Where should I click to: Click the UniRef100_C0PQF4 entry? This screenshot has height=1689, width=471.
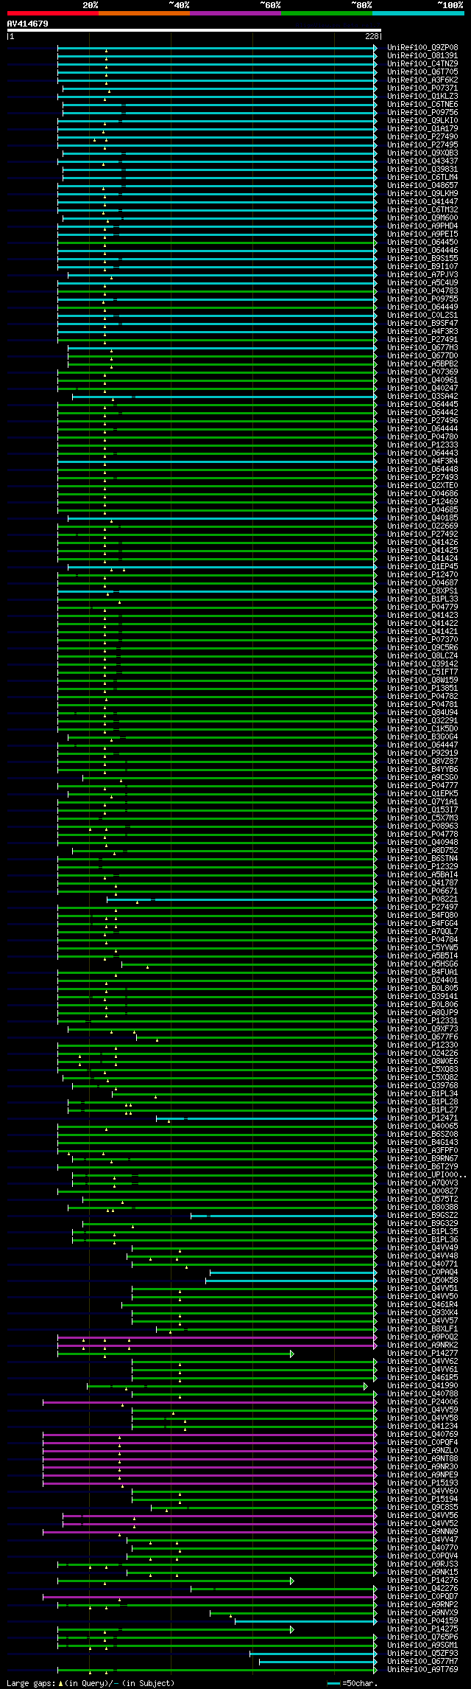point(422,1443)
